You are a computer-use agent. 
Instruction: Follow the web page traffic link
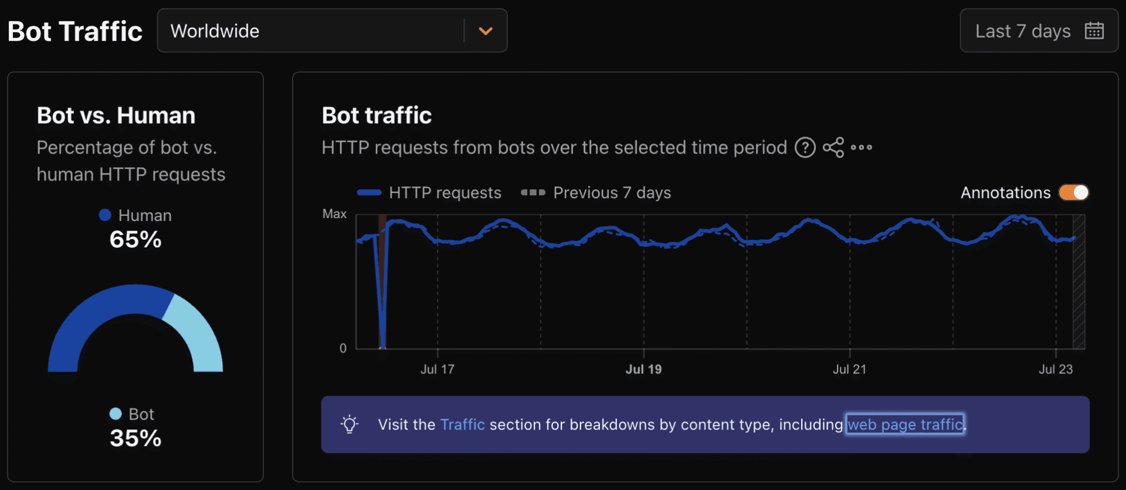click(905, 424)
